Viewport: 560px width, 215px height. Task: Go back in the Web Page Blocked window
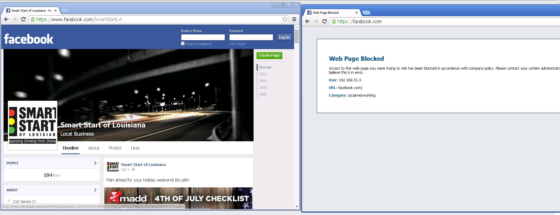[307, 21]
